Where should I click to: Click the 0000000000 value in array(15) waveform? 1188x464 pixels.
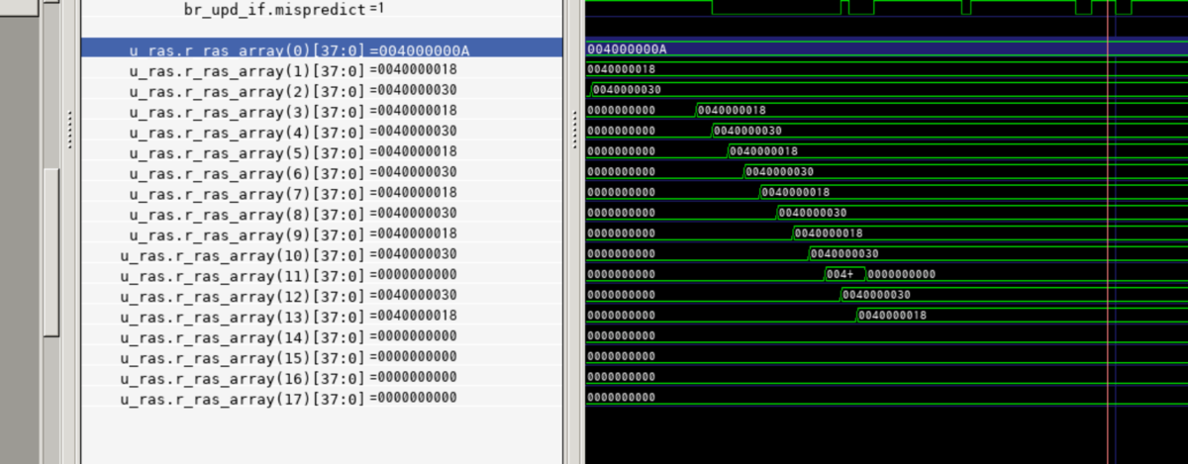621,356
